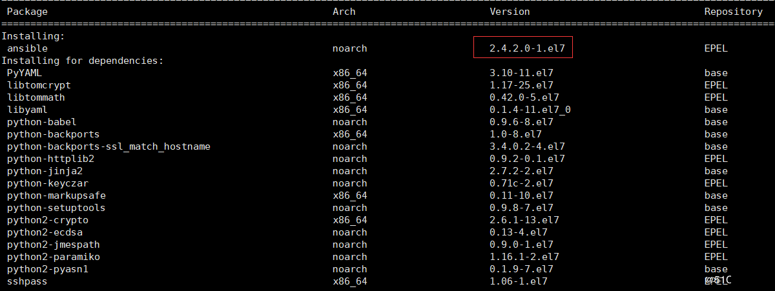Click the base repository in python2-pyasn1 row
The height and width of the screenshot is (291, 775).
[716, 269]
